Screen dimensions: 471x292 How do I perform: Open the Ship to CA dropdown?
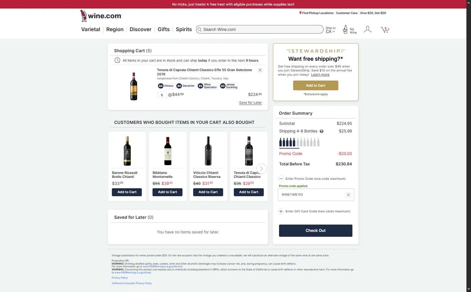330,30
